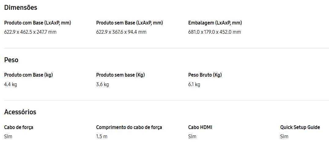This screenshot has height=144, width=329.
Task: Select the 4.4 kg weight value
Action: pyautogui.click(x=10, y=85)
